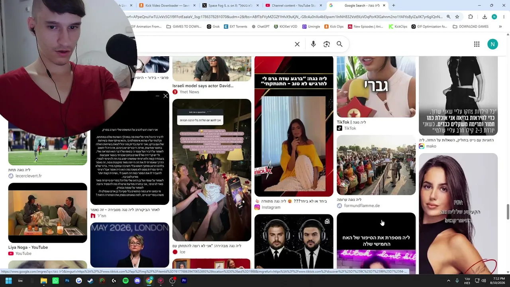This screenshot has height=287, width=510.
Task: Start a voice search with the microphone
Action: [313, 44]
